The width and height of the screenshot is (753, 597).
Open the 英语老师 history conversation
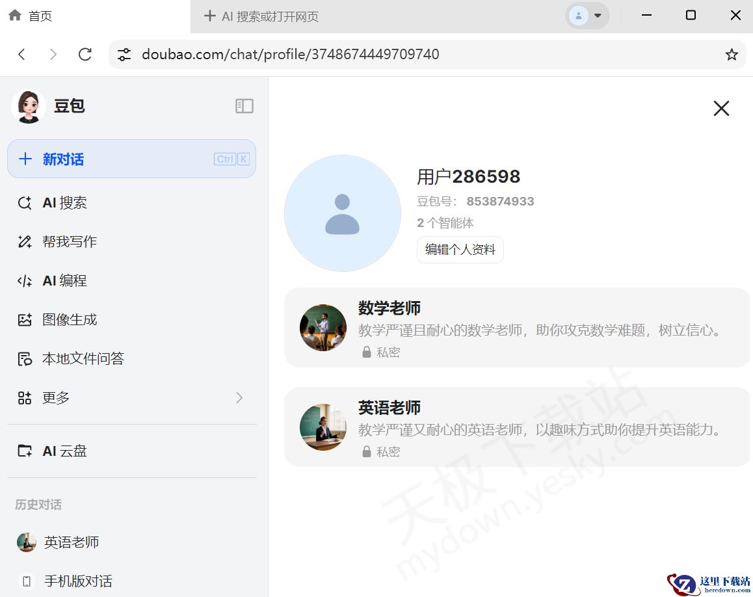click(131, 542)
